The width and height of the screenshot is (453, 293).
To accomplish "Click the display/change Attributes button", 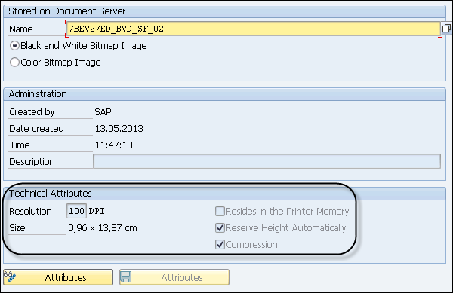I will (58, 277).
